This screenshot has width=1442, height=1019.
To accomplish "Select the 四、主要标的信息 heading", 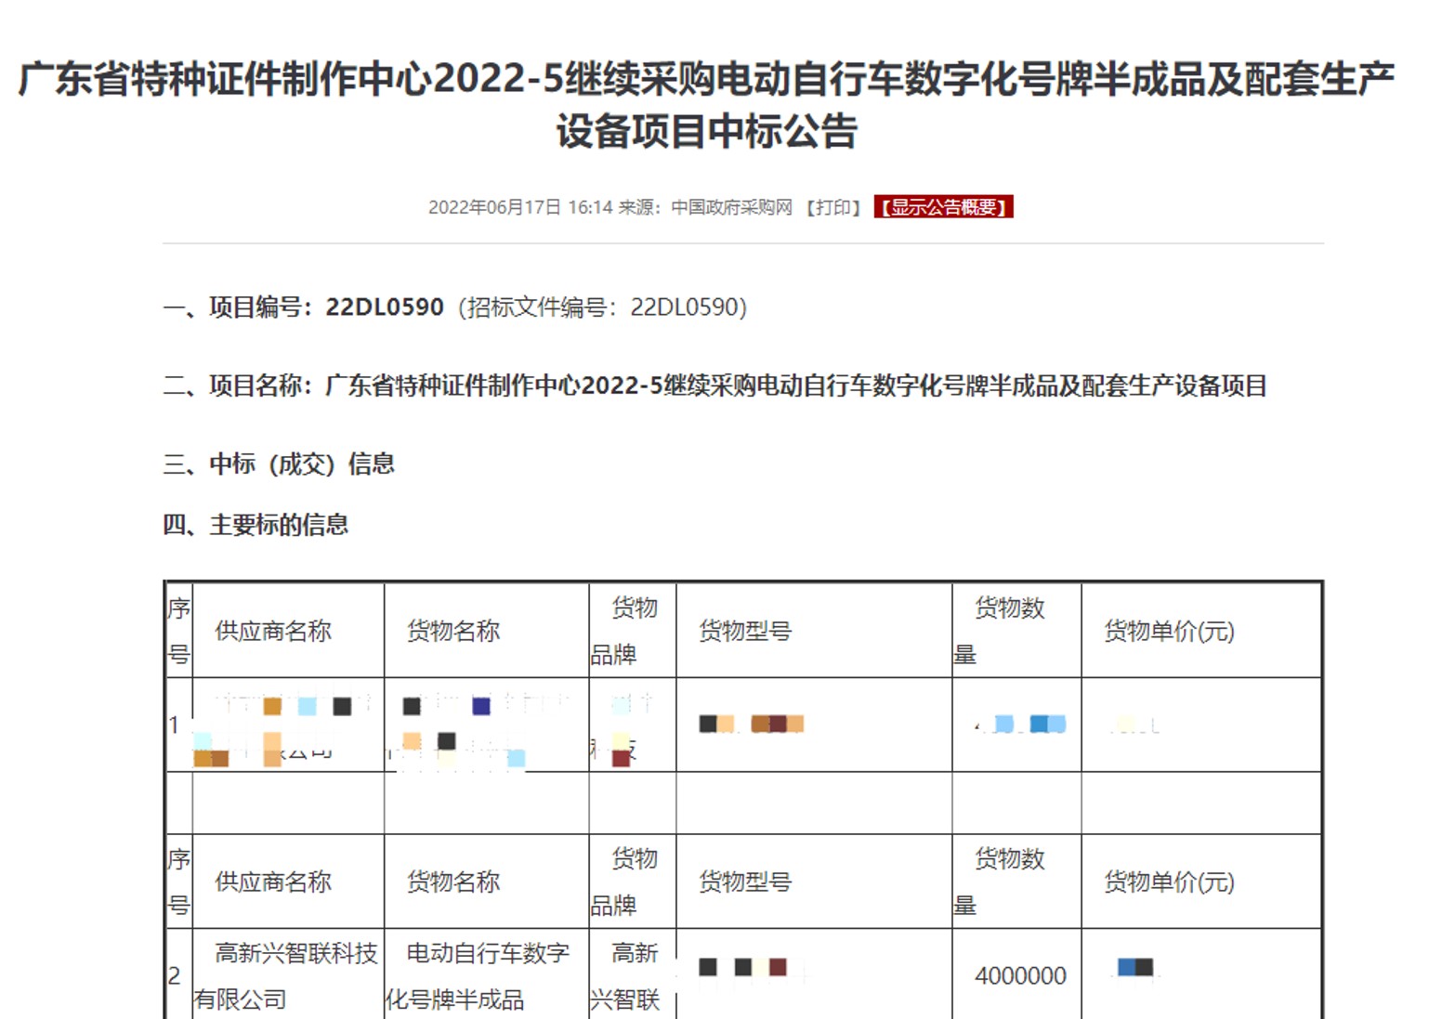I will 256,525.
